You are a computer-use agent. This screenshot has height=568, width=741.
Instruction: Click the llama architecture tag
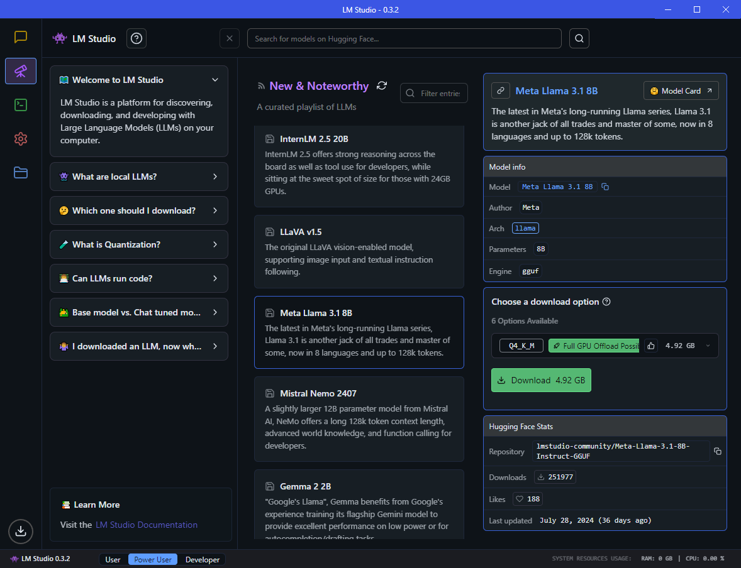(x=525, y=228)
